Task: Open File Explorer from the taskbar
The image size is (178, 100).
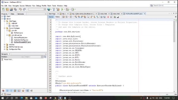Action: 26,98
